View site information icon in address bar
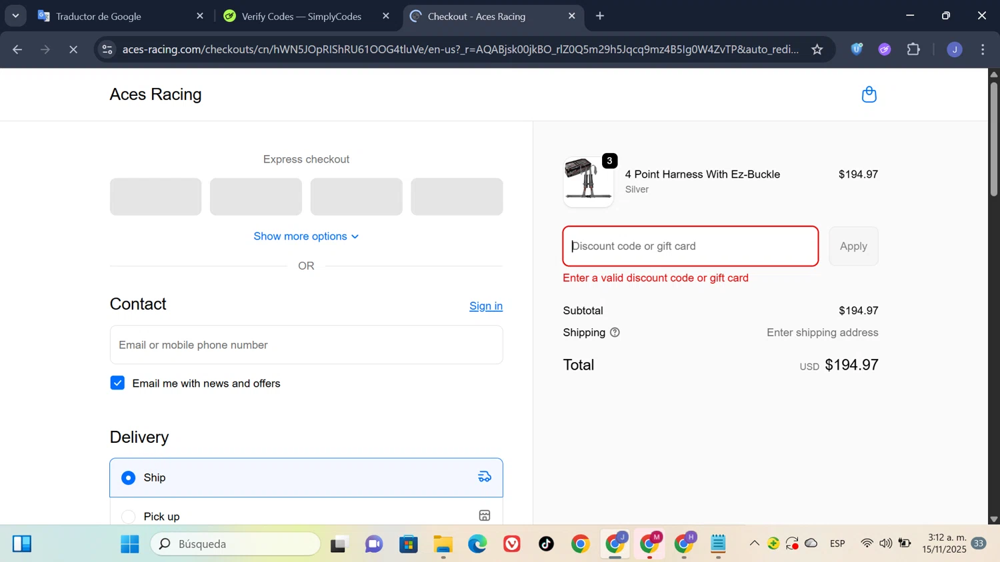This screenshot has height=562, width=1000. pos(107,49)
